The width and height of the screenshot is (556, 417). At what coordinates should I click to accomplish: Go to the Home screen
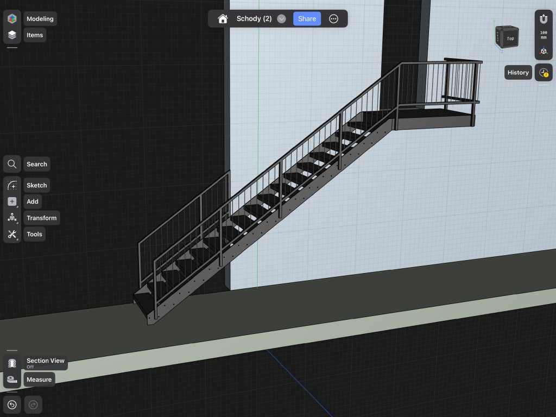click(x=223, y=18)
